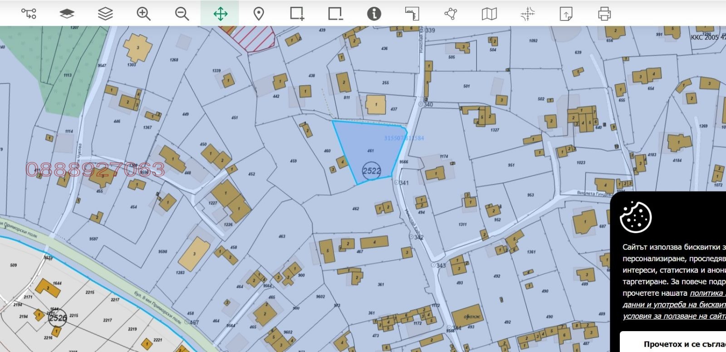Viewport: 726px width, 352px height.
Task: Open the stacked layers panel icon
Action: [x=105, y=14]
